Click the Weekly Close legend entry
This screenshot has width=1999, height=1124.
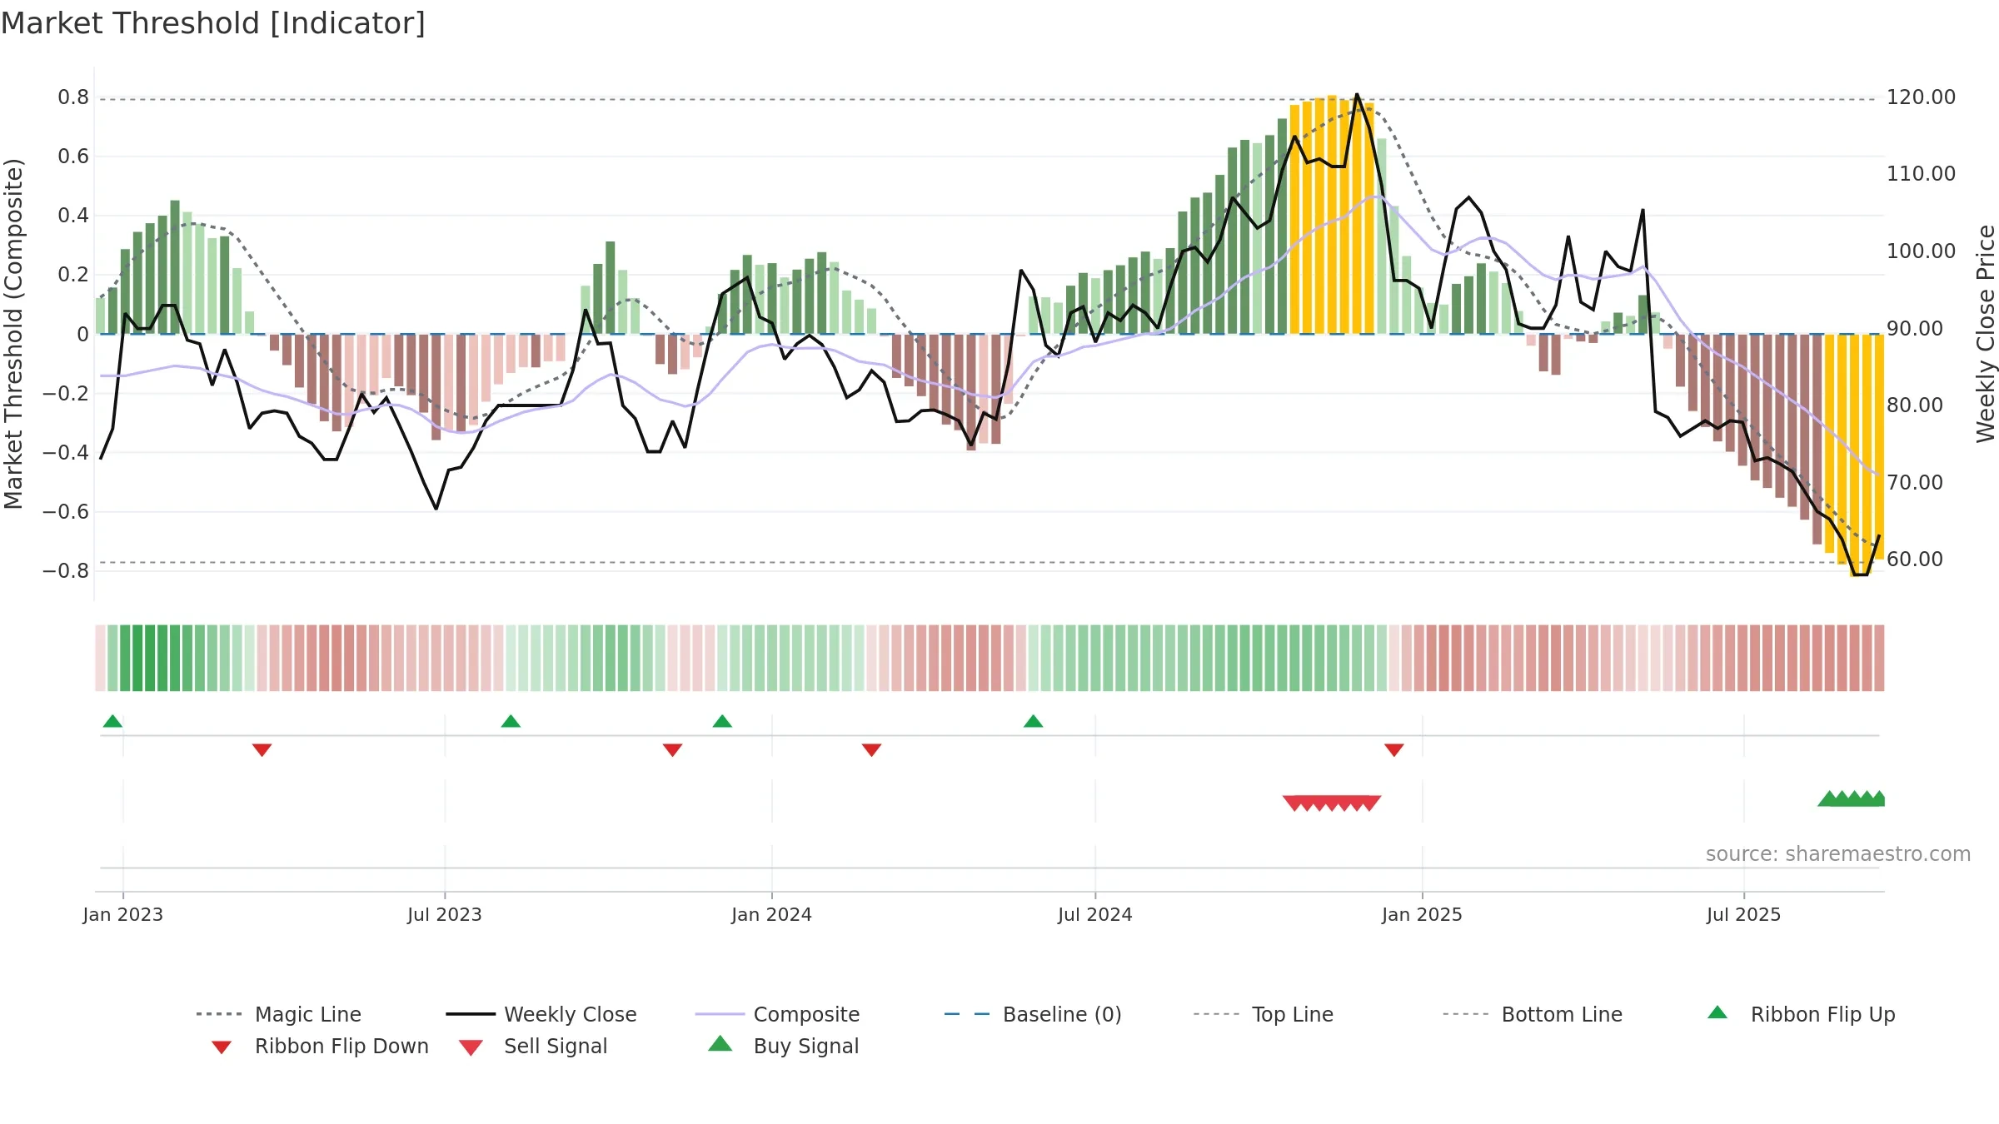[x=541, y=1014]
